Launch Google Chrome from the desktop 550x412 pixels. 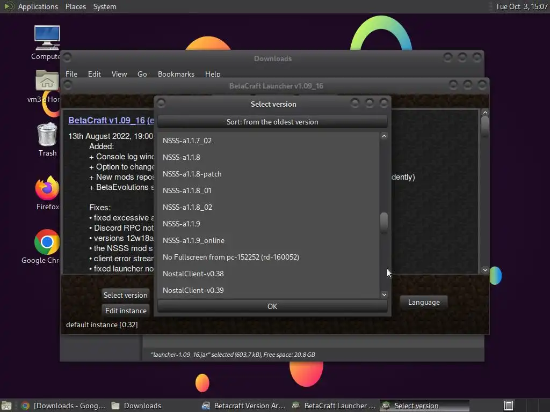46,246
